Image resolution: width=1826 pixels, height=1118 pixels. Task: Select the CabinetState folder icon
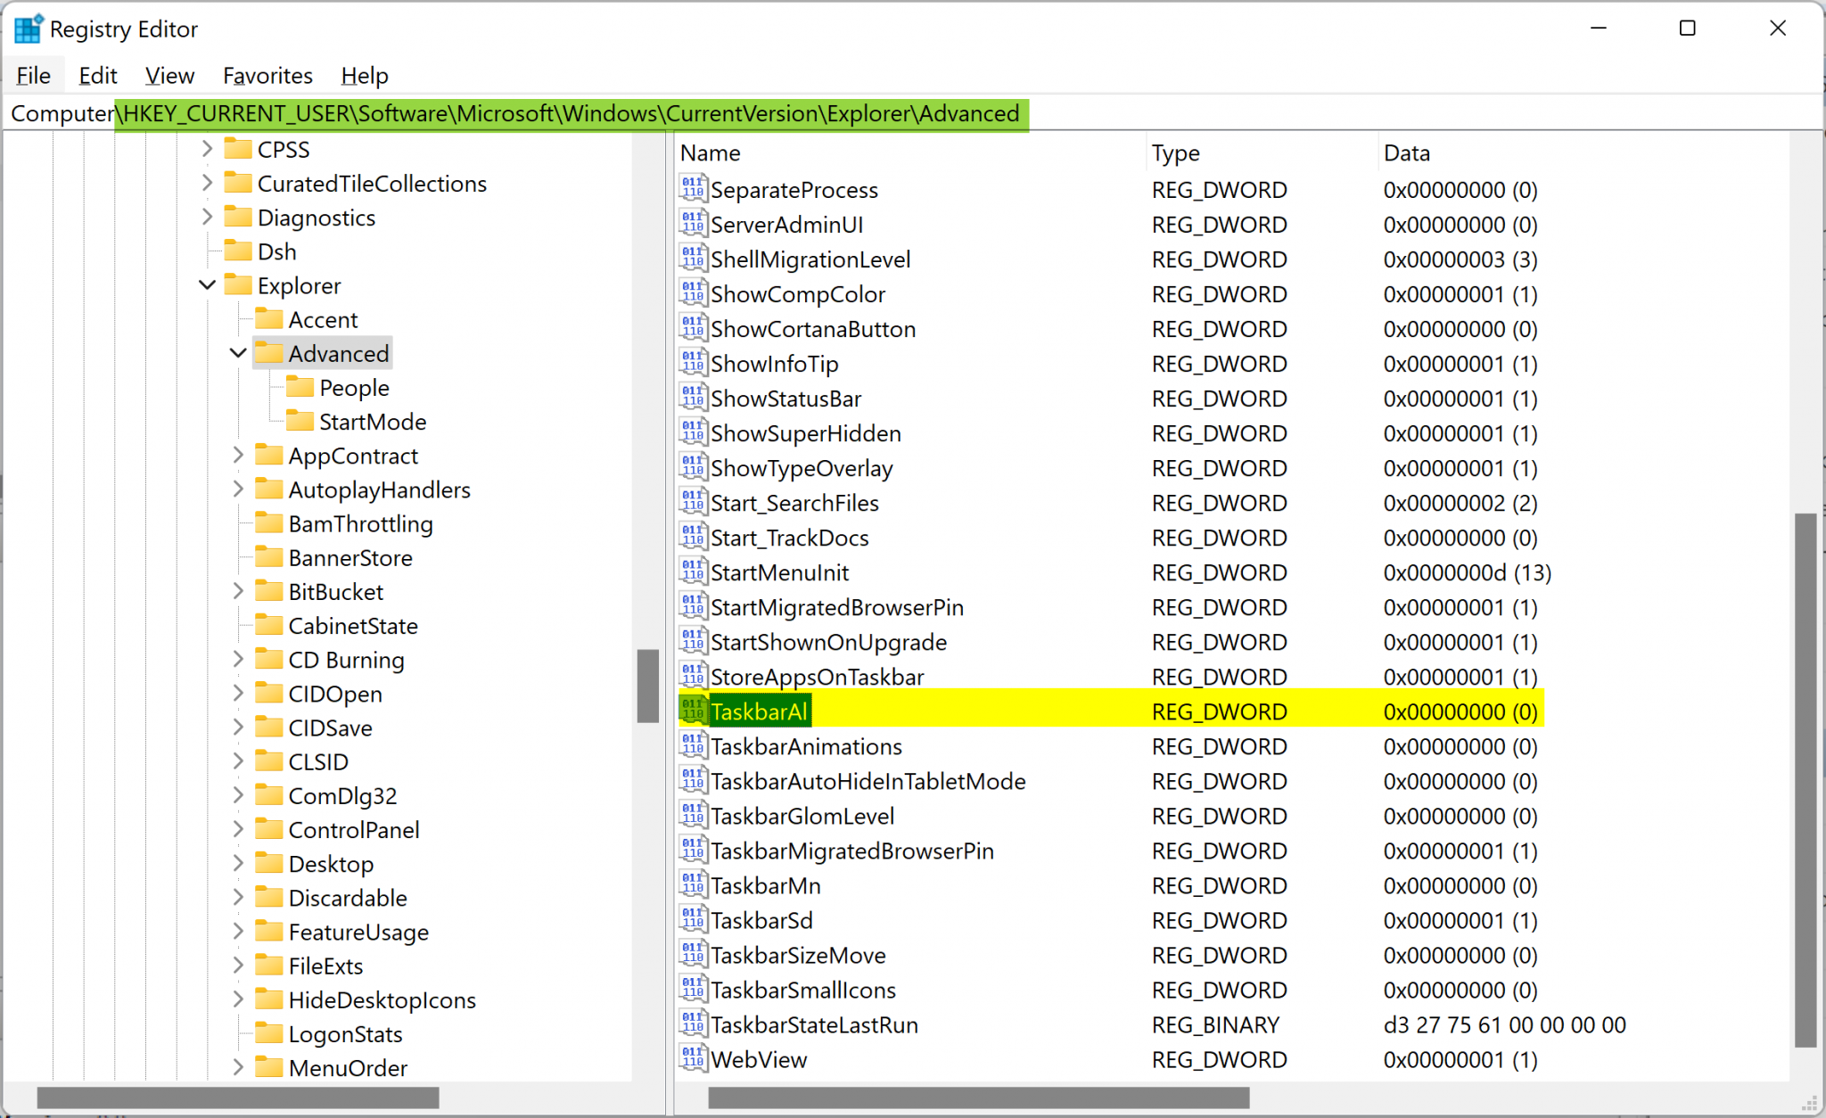pos(268,624)
